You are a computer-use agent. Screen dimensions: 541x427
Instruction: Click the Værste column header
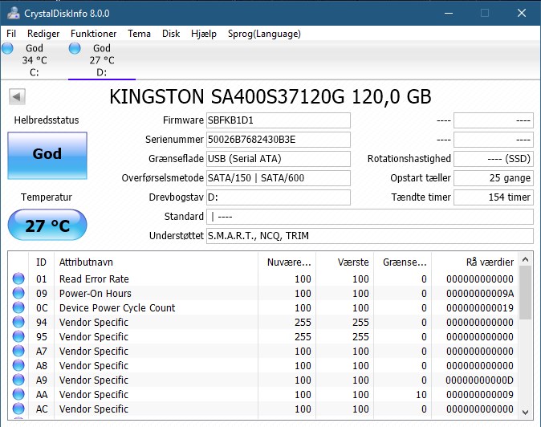coord(344,262)
